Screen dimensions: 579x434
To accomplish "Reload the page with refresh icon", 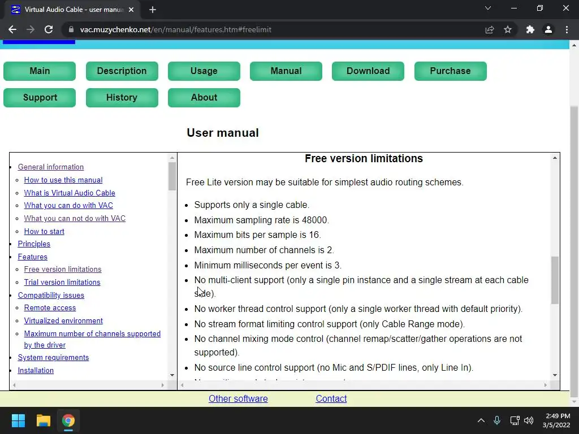I will (49, 29).
